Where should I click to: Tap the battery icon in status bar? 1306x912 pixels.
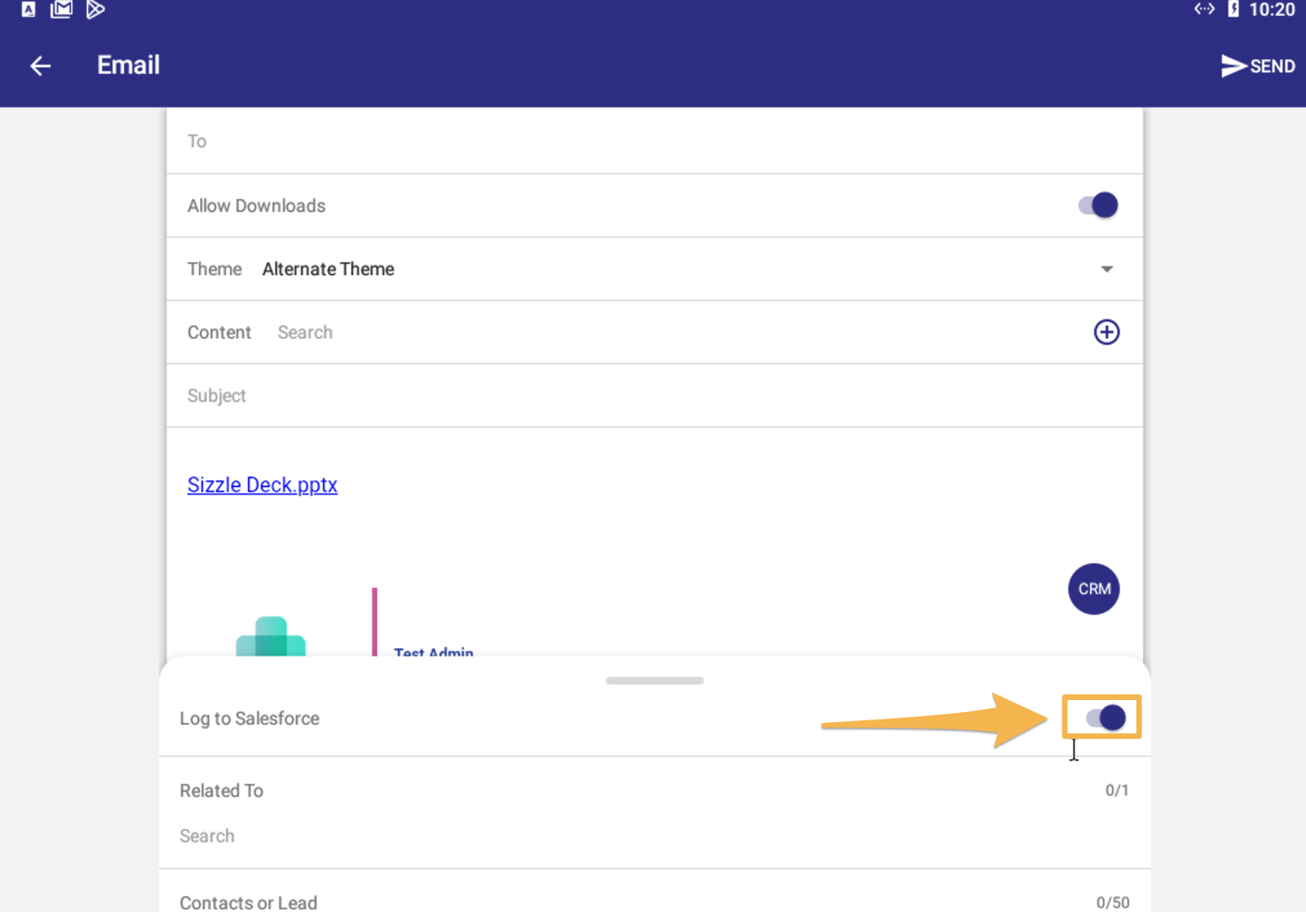[x=1233, y=9]
